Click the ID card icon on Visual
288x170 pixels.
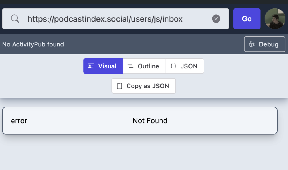pos(91,66)
